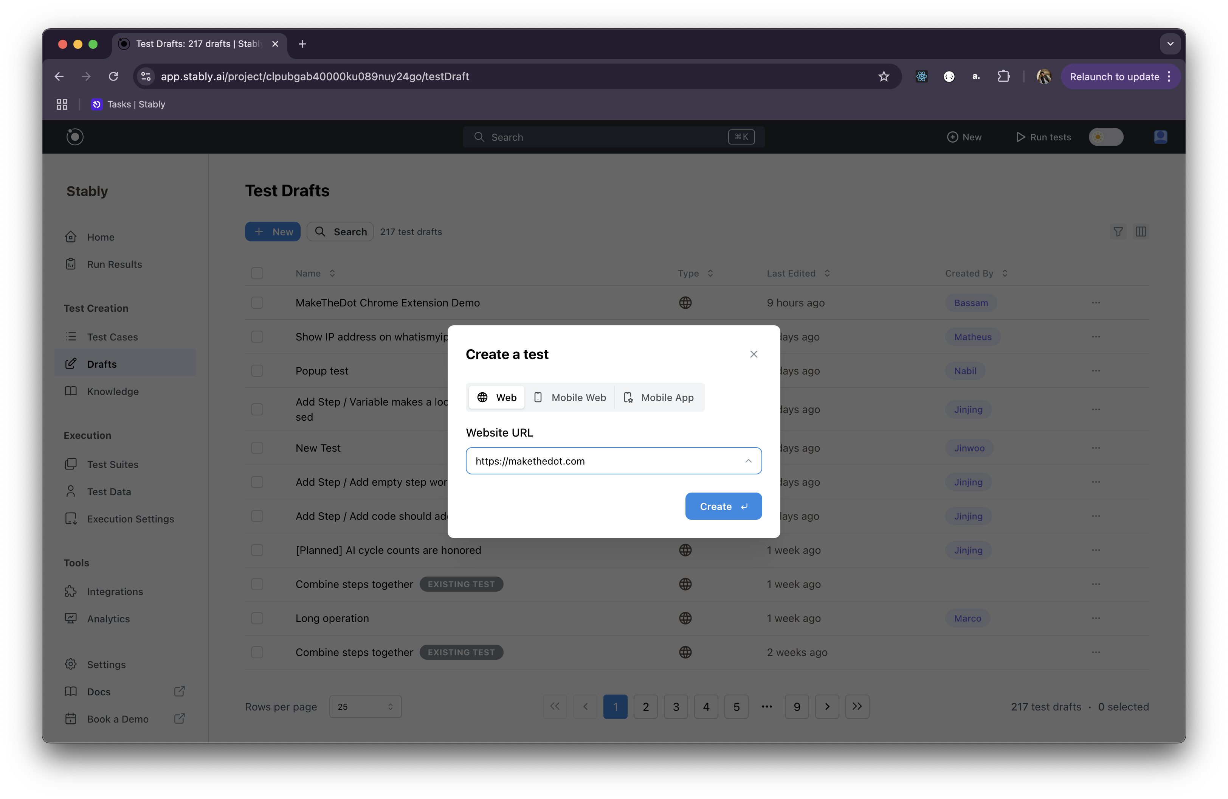
Task: Open the Chrome tab search dropdown
Action: tap(1170, 44)
